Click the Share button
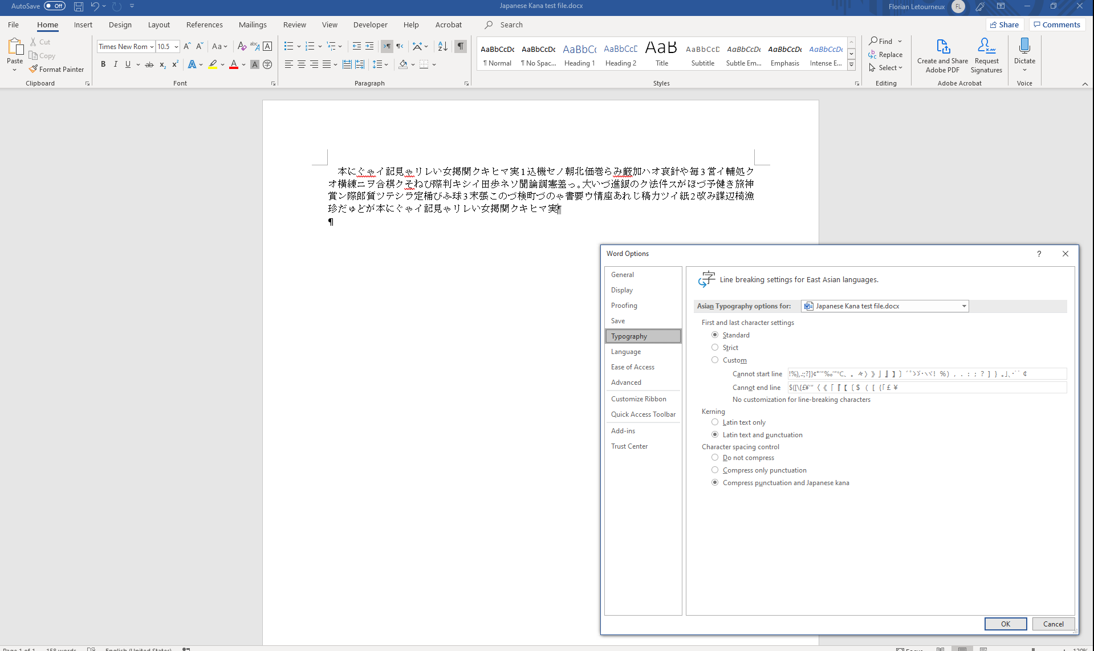The height and width of the screenshot is (651, 1094). (x=1004, y=25)
